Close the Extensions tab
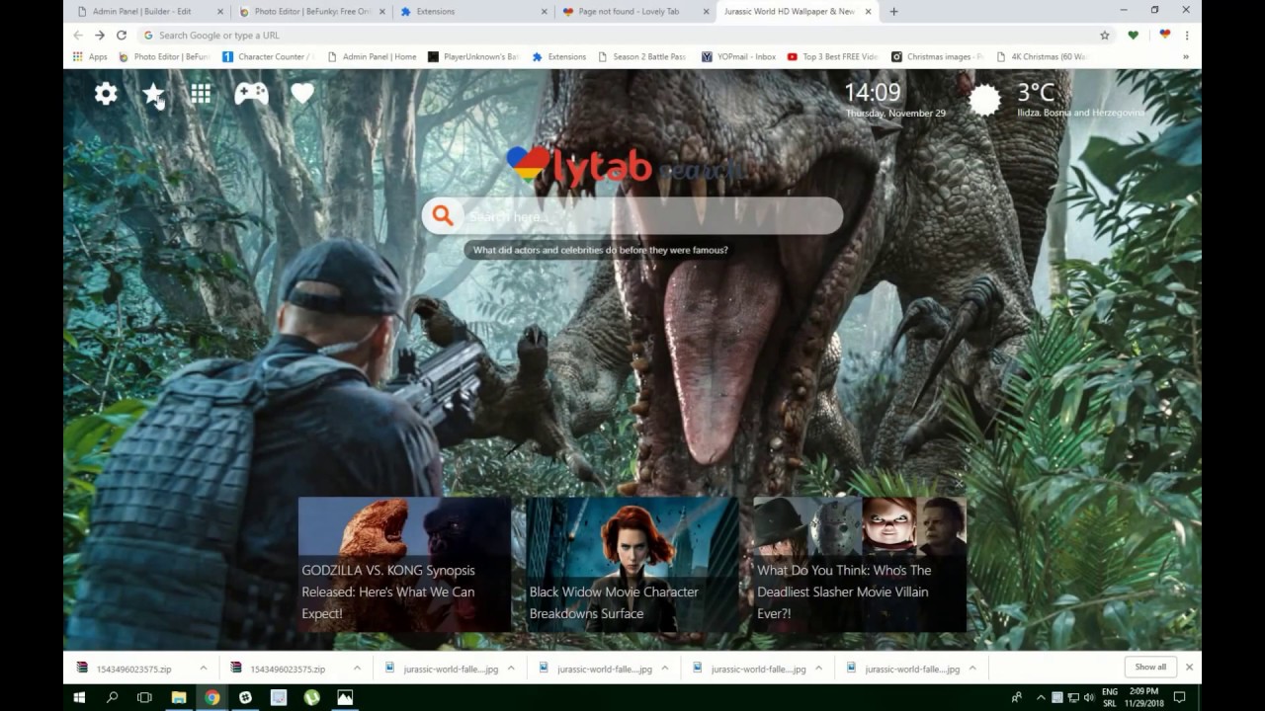 (x=544, y=12)
